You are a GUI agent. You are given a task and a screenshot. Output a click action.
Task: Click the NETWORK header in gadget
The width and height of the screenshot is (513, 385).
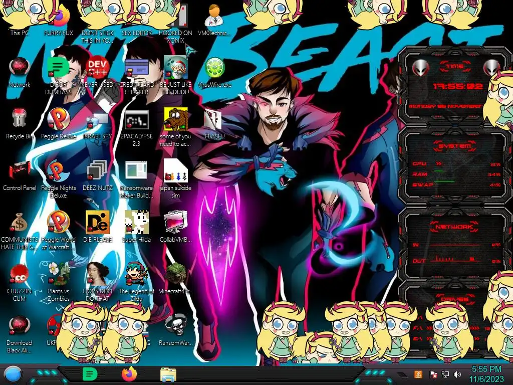454,227
